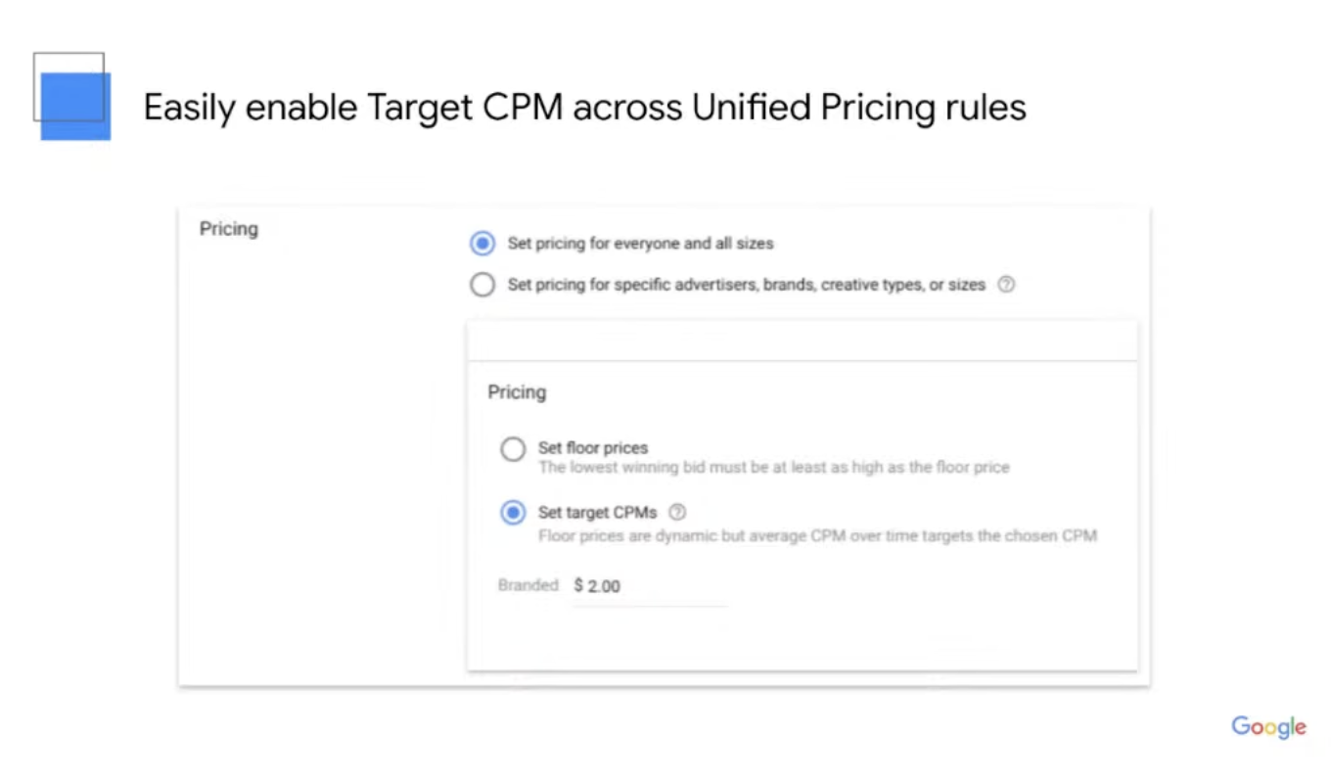1331x777 pixels.
Task: Choose Set pricing for specific advertisers option
Action: click(x=482, y=284)
